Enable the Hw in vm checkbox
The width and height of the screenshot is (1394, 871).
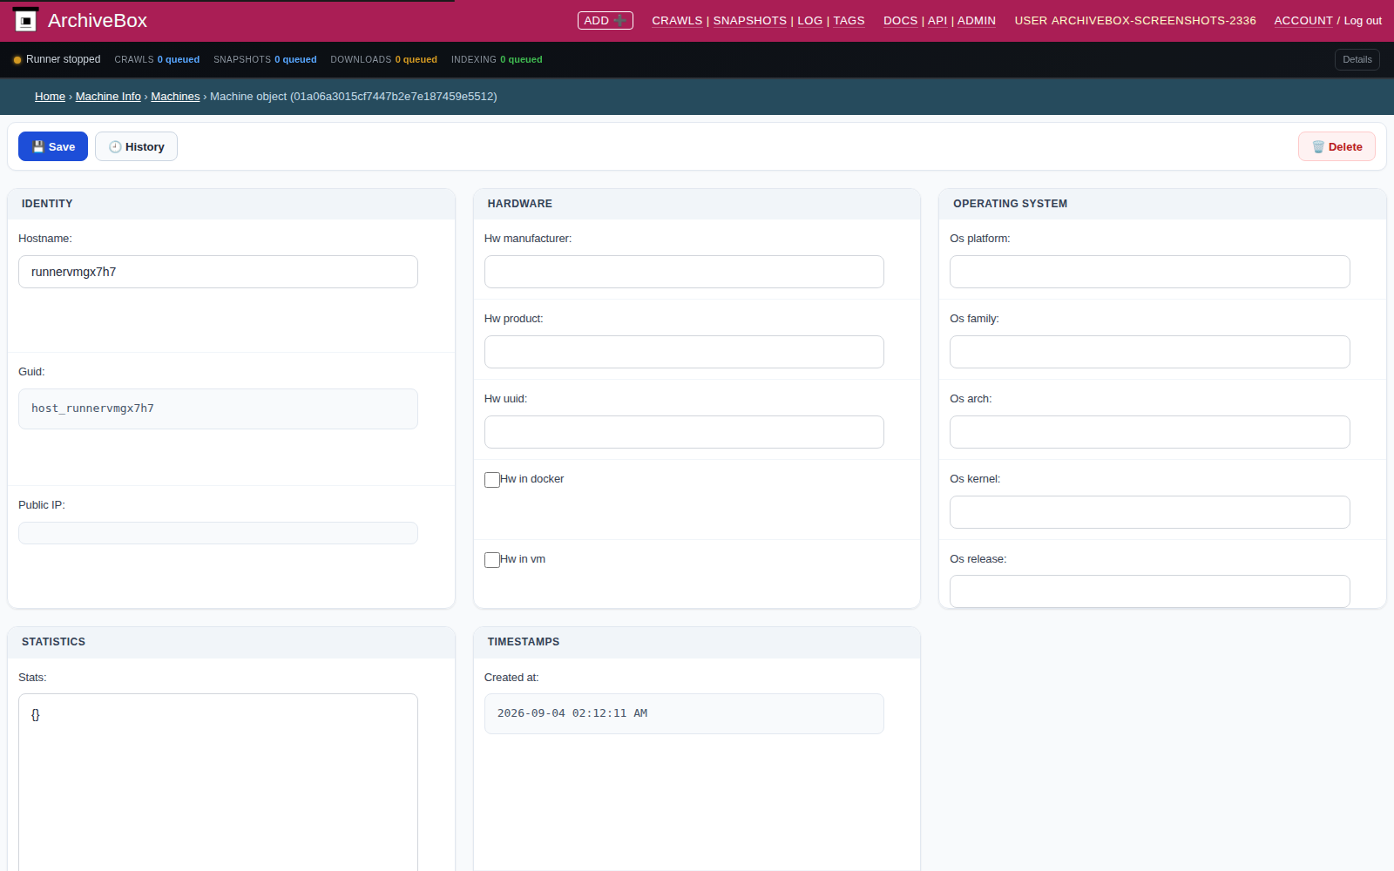click(492, 559)
